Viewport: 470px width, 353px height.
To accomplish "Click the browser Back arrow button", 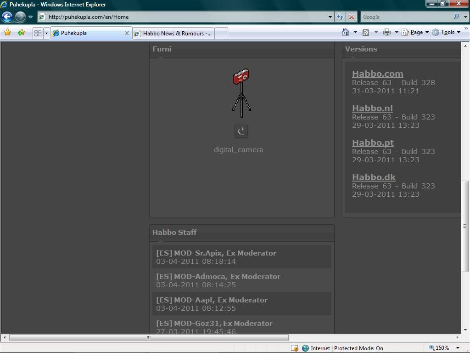I will [7, 17].
